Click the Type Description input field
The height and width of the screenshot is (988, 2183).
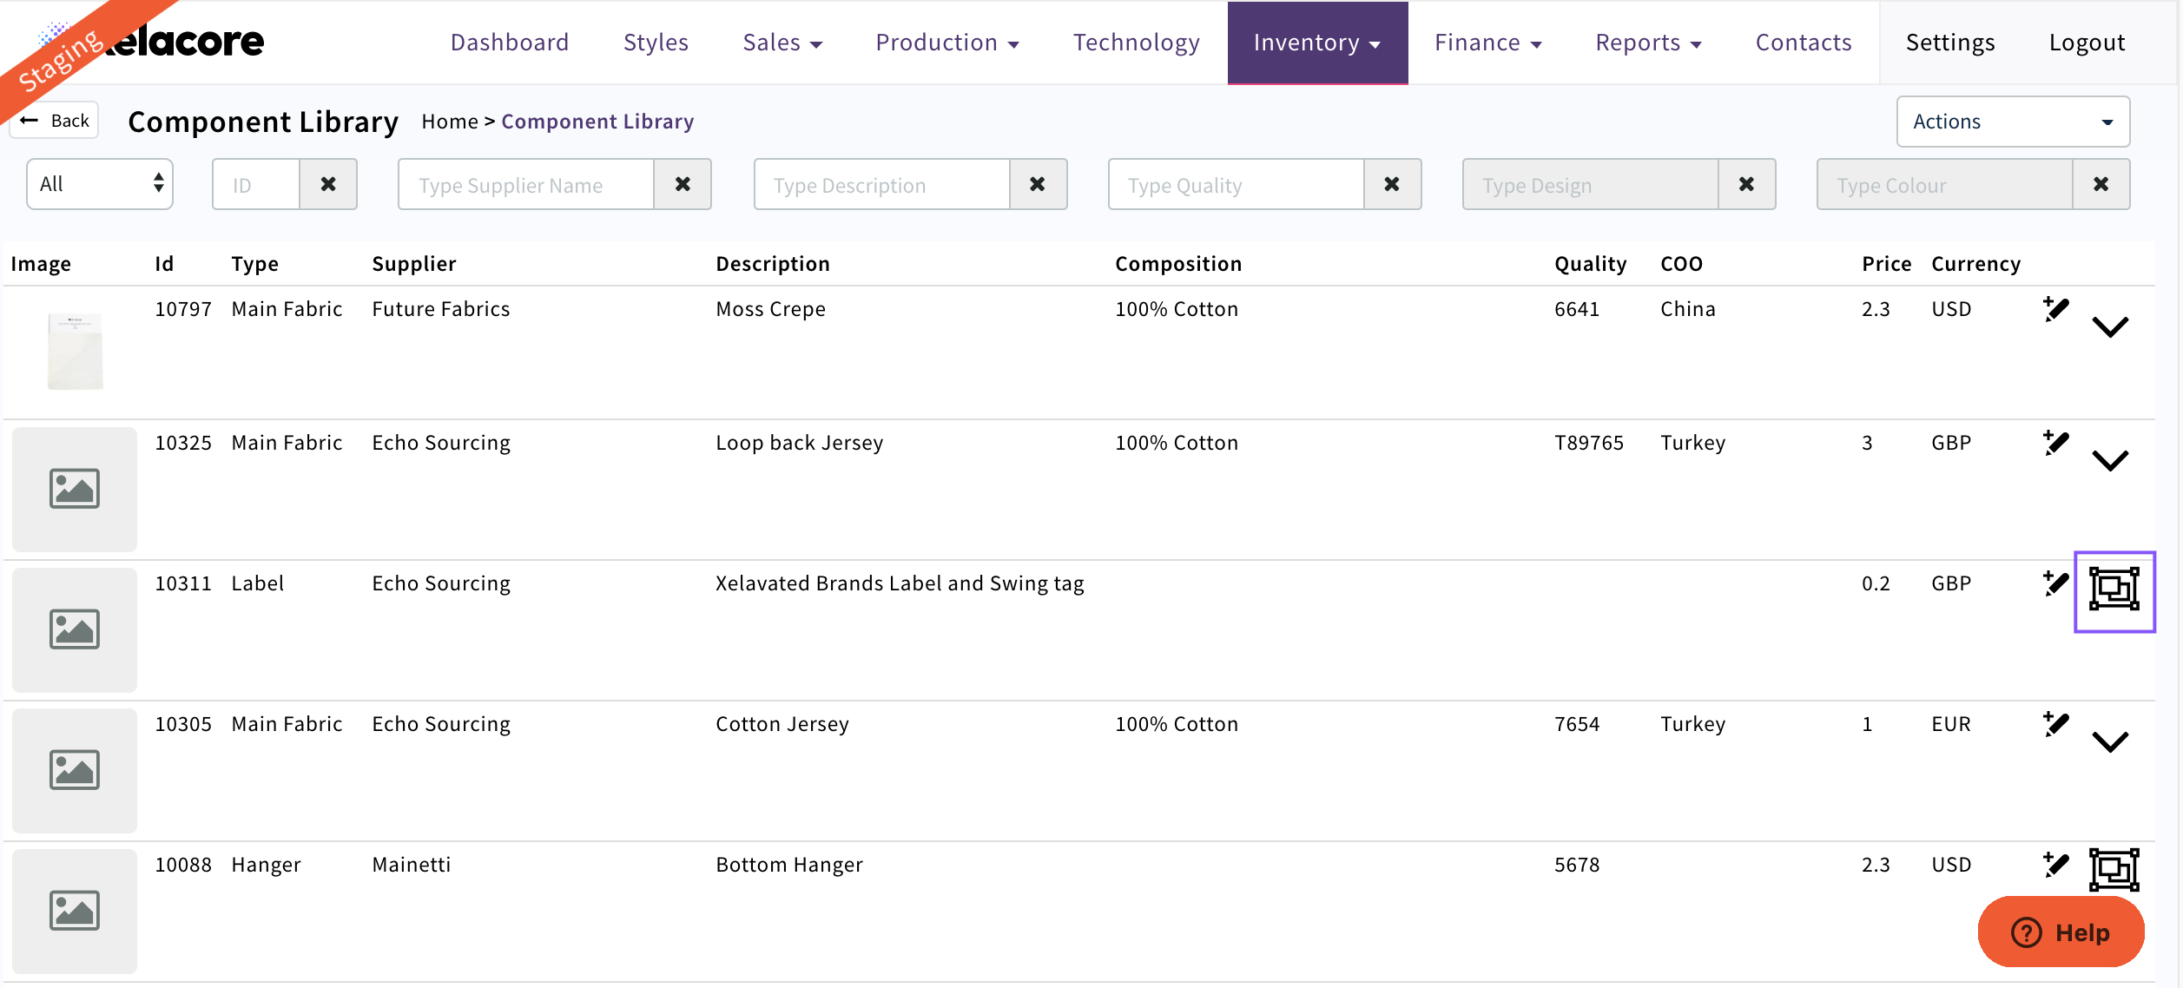[881, 185]
